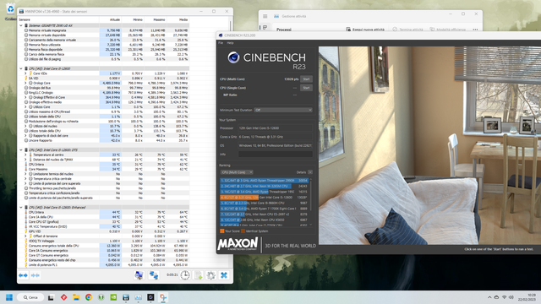Expand Orologi Core sensor row

point(25,83)
